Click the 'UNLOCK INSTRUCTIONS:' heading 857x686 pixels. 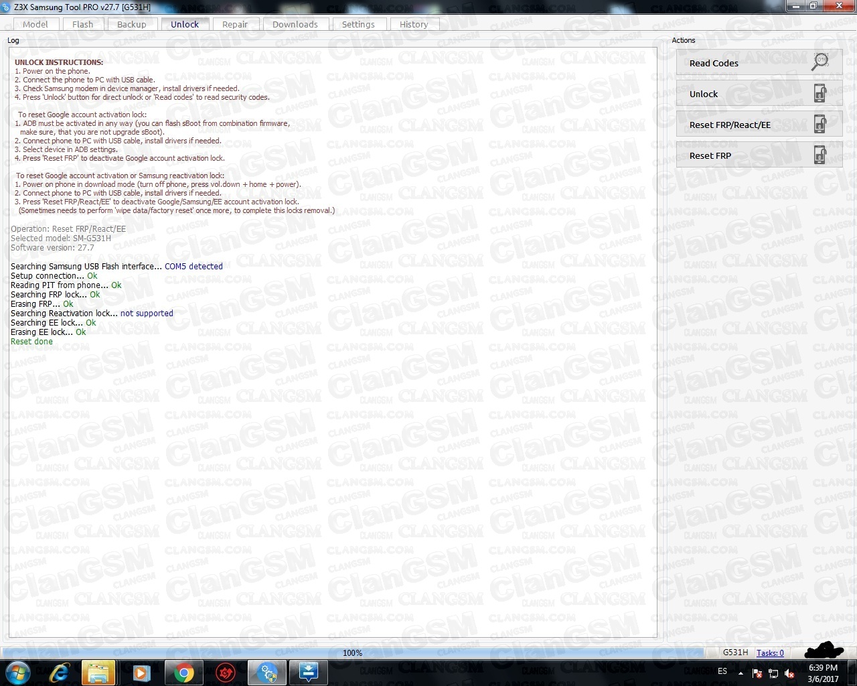point(59,62)
